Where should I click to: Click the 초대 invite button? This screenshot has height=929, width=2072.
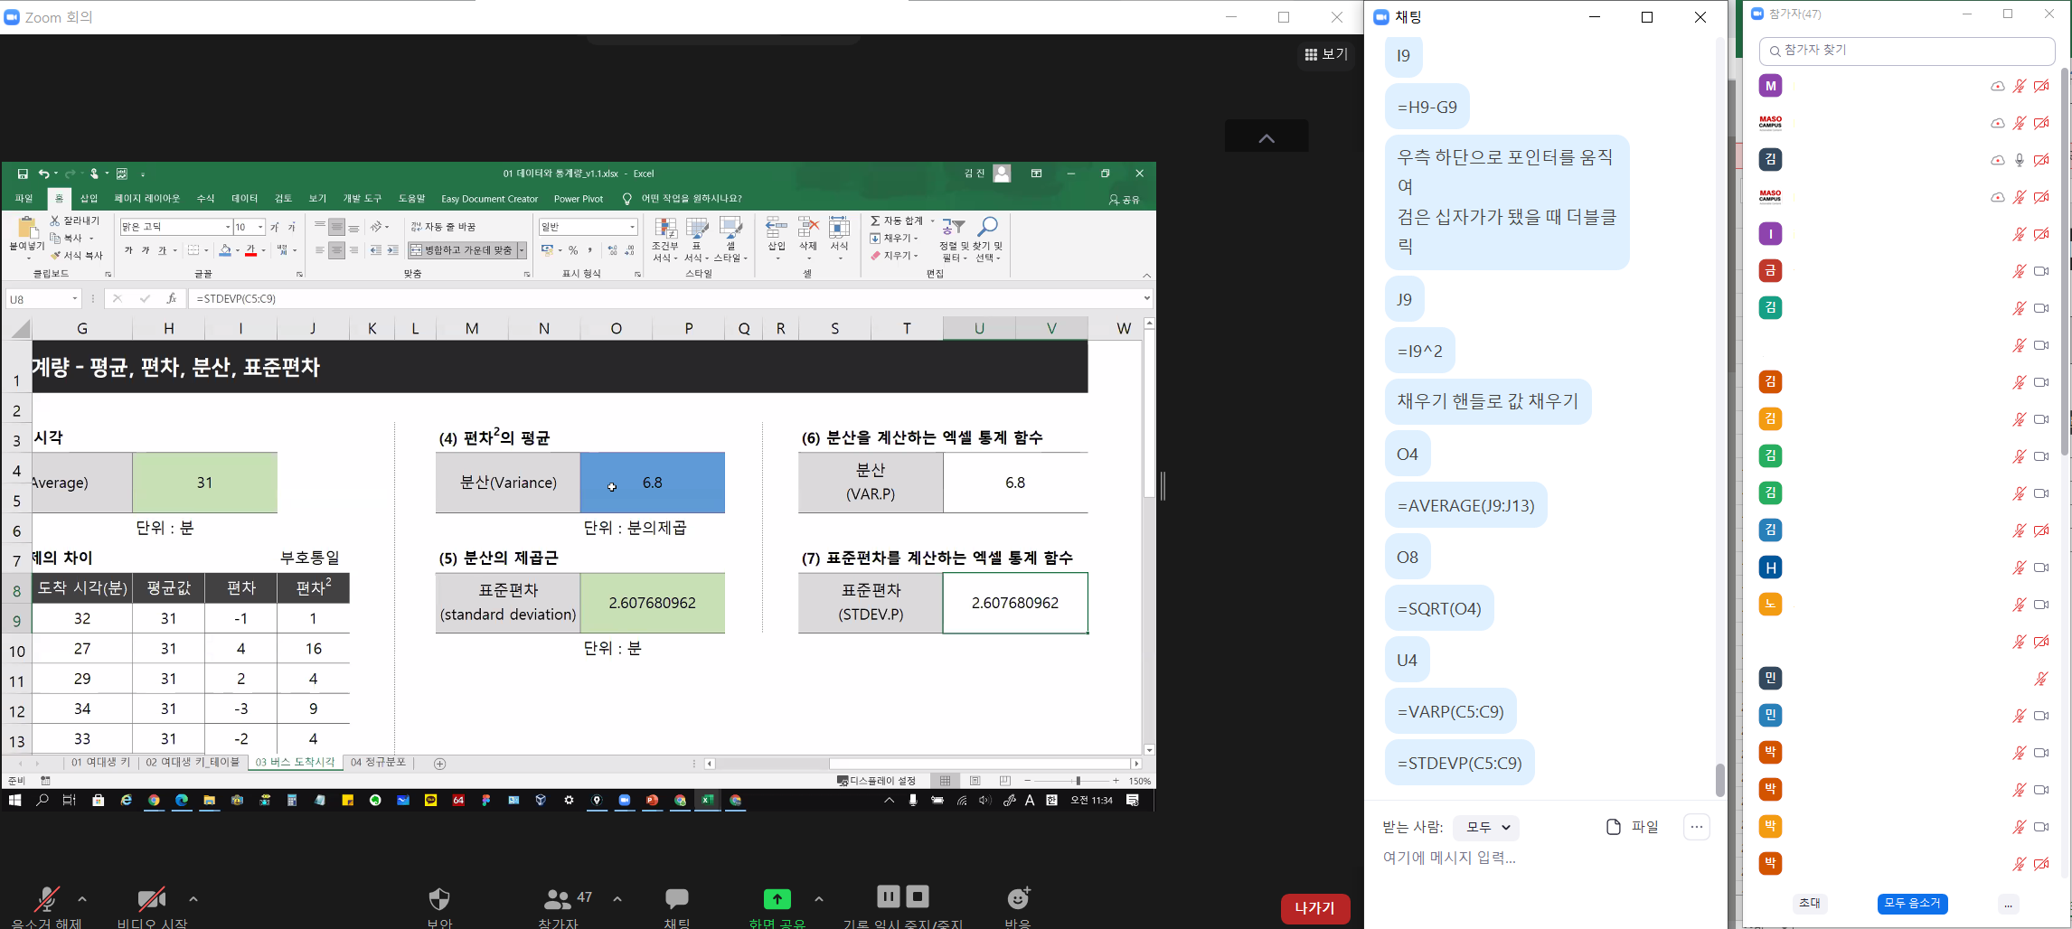pos(1809,903)
